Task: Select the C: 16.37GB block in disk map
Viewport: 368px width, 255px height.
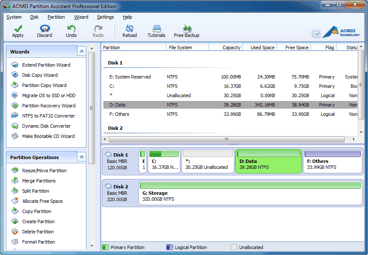Action: [x=164, y=161]
